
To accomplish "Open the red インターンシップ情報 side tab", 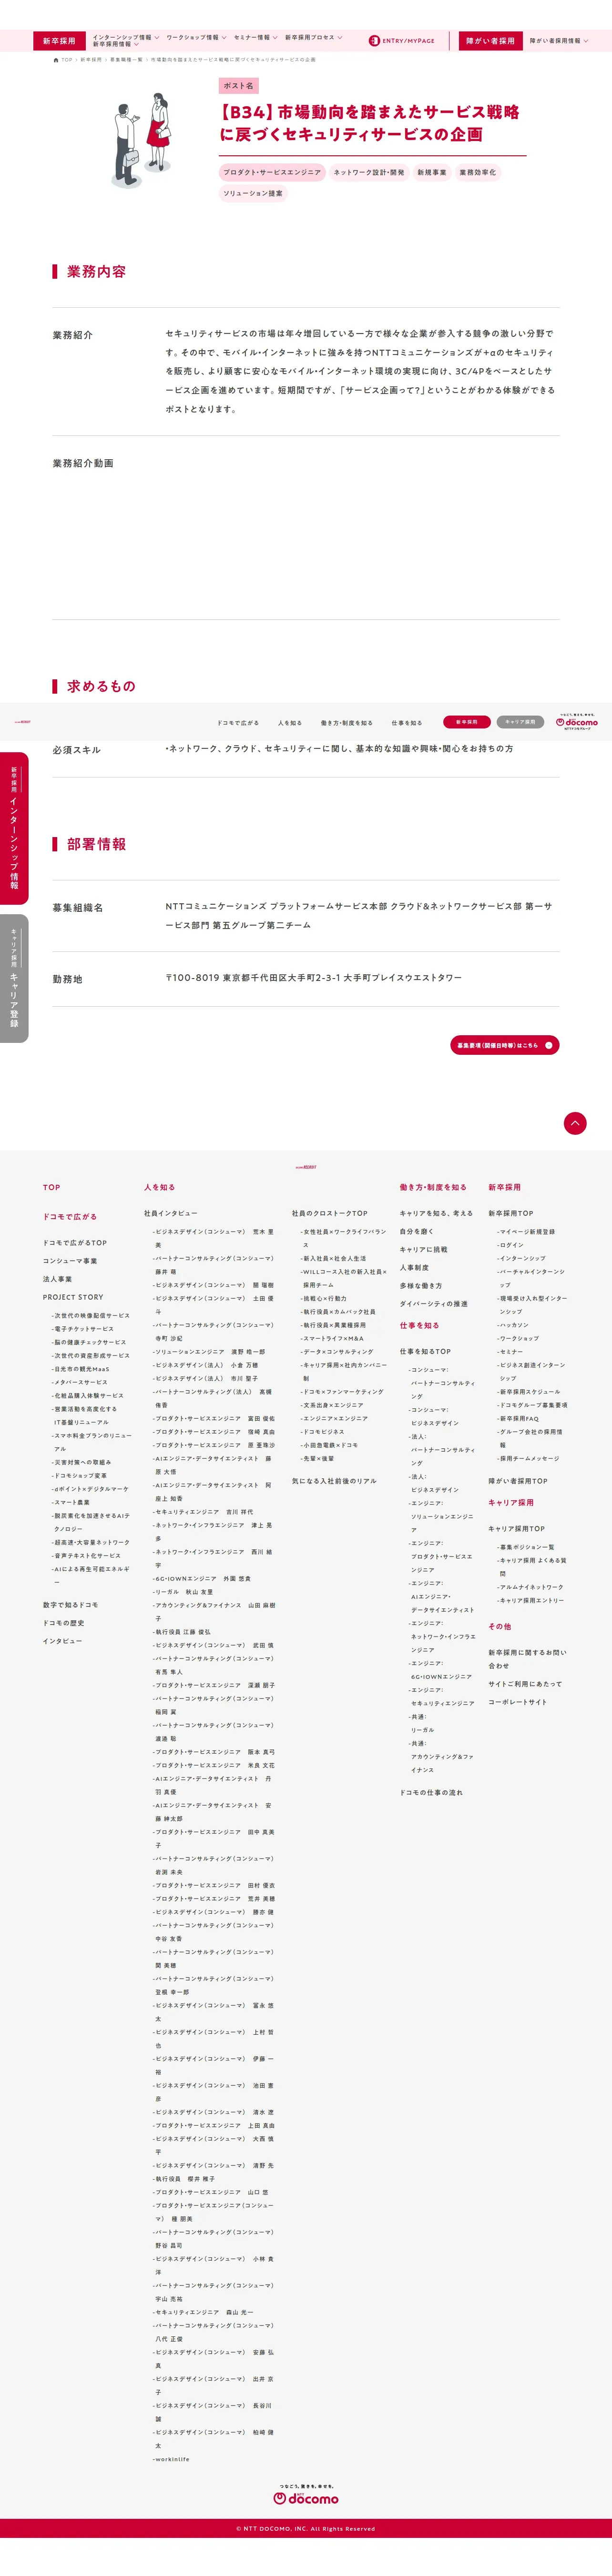I will pyautogui.click(x=14, y=828).
